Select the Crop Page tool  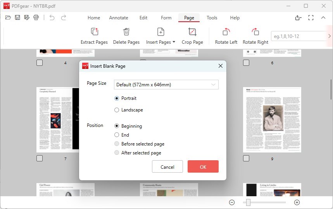click(192, 32)
